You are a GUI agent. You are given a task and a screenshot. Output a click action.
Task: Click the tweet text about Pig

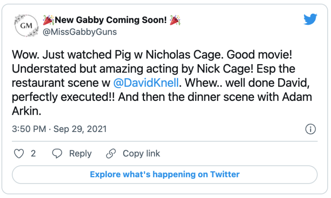click(x=162, y=82)
